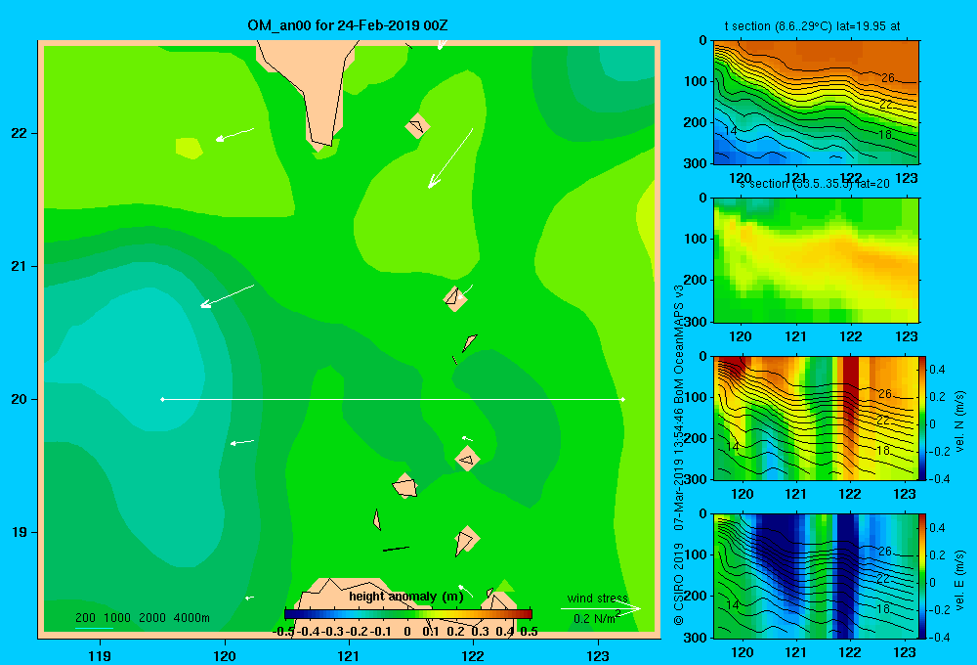
Task: Click longitude label 119 below the main map
Action: point(100,655)
